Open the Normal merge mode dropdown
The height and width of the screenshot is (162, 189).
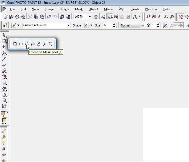pyautogui.click(x=143, y=25)
